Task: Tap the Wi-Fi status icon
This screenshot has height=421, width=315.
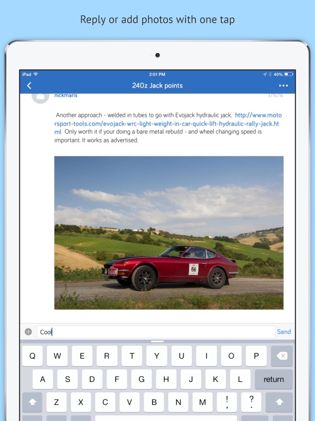Action: [x=36, y=74]
